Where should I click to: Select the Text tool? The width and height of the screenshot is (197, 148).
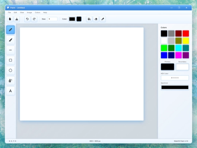point(11,91)
